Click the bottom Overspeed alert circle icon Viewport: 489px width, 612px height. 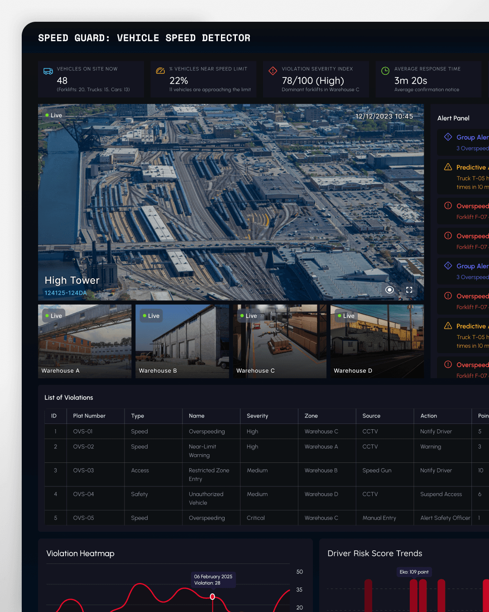[448, 364]
